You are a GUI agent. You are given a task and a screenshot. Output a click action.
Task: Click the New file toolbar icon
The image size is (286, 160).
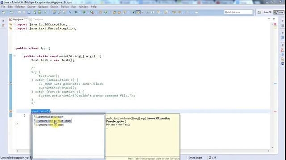tap(4, 12)
